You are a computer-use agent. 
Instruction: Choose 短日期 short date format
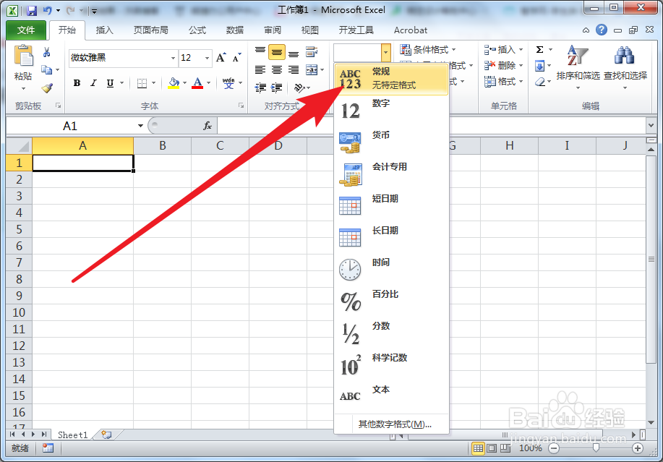391,207
